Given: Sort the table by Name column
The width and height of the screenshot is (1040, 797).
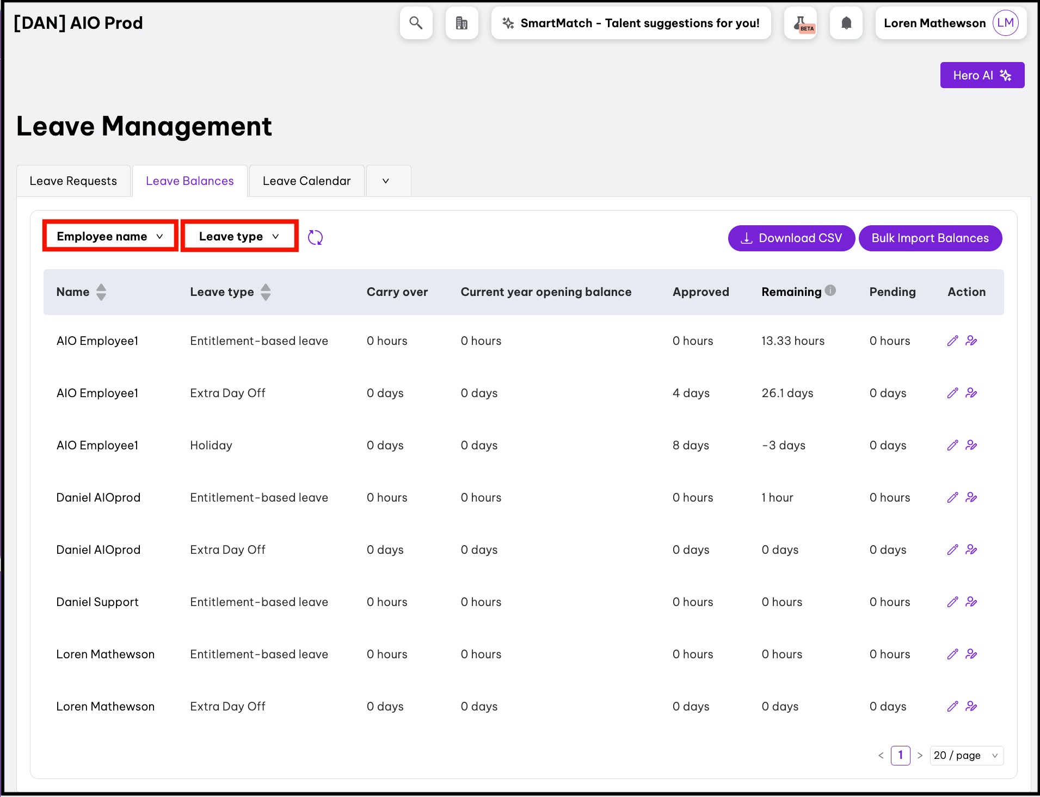Looking at the screenshot, I should [x=101, y=292].
